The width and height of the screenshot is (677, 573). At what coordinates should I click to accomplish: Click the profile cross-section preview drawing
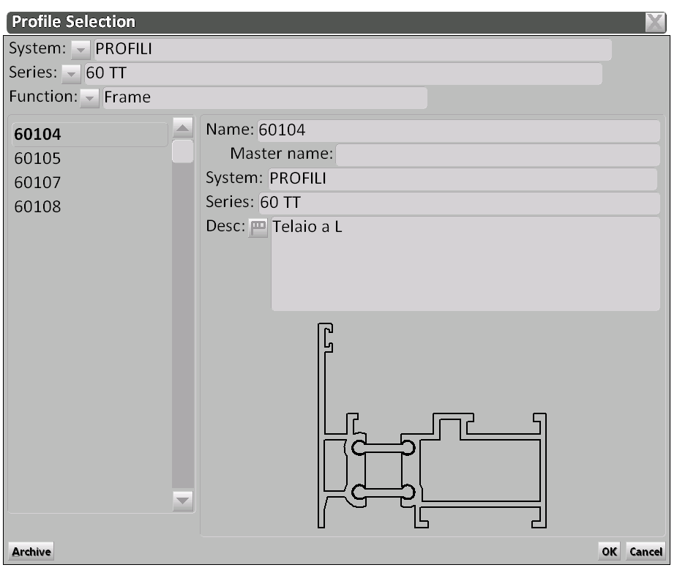click(432, 425)
